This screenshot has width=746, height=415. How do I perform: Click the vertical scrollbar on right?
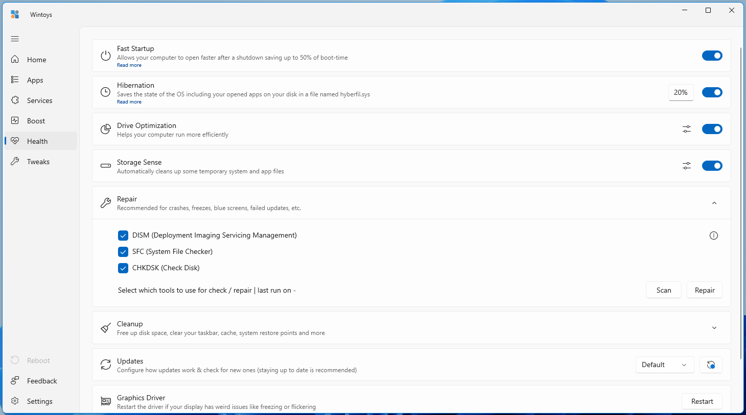741,204
